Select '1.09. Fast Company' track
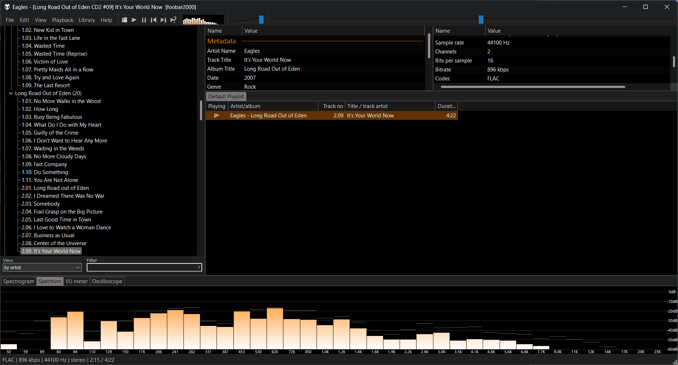Viewport: 678px width, 365px height. (44, 164)
